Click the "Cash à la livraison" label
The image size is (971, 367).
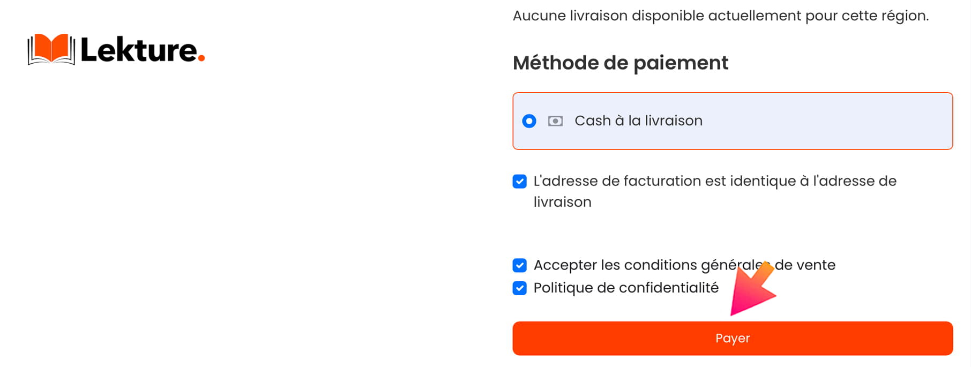click(x=638, y=121)
